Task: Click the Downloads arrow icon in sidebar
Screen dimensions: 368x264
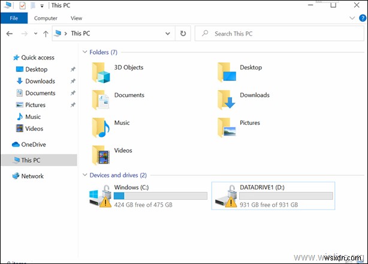Action: pos(20,81)
